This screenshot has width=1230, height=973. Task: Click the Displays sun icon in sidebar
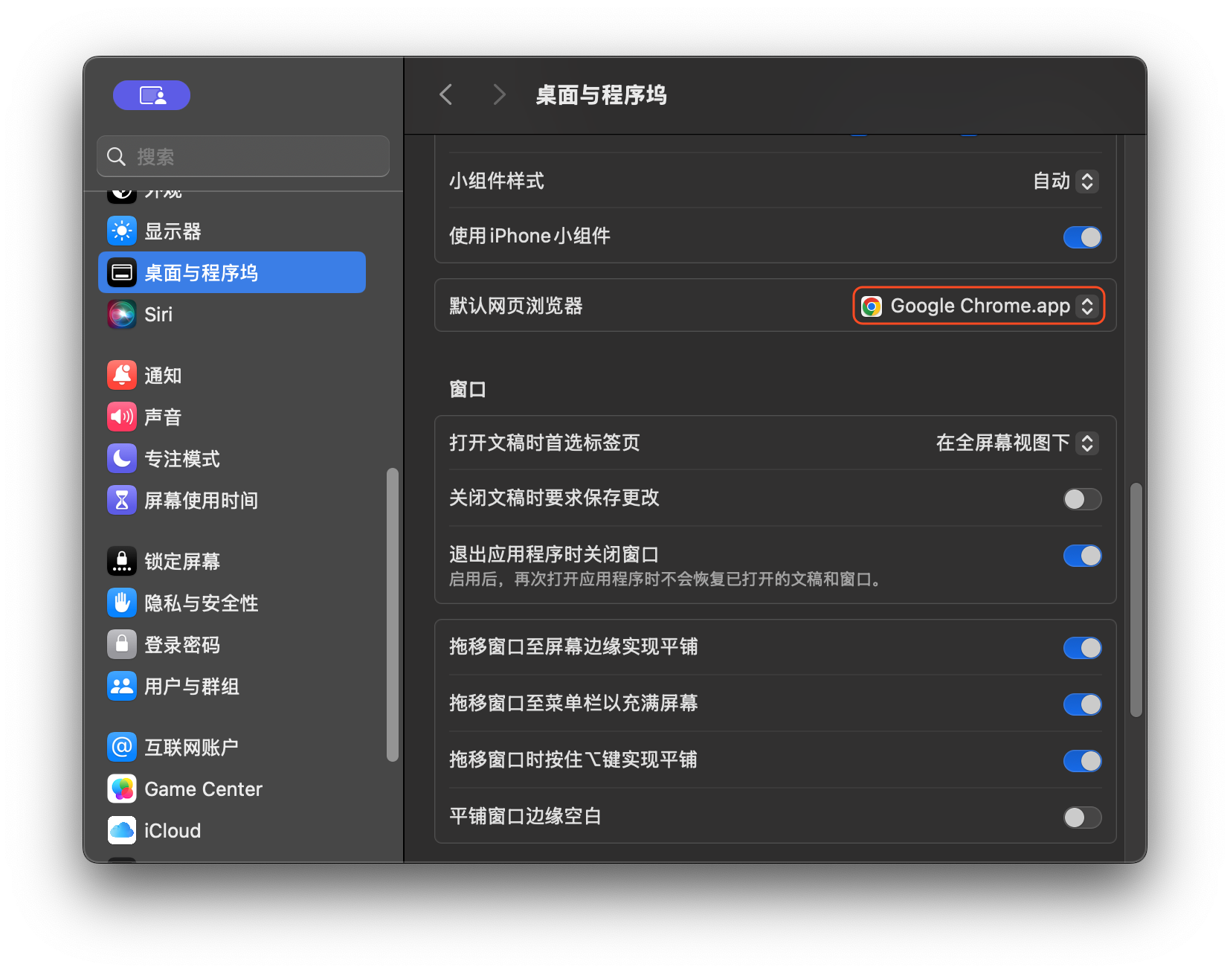[122, 231]
